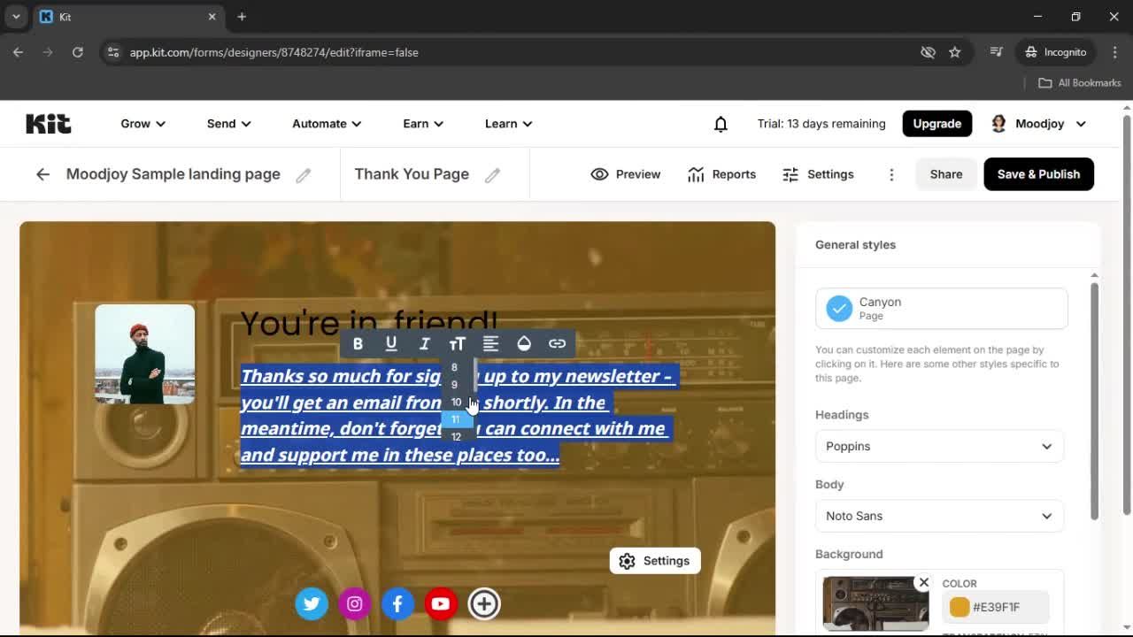Expand the Moodjoy account menu
This screenshot has width=1133, height=637.
click(1038, 124)
